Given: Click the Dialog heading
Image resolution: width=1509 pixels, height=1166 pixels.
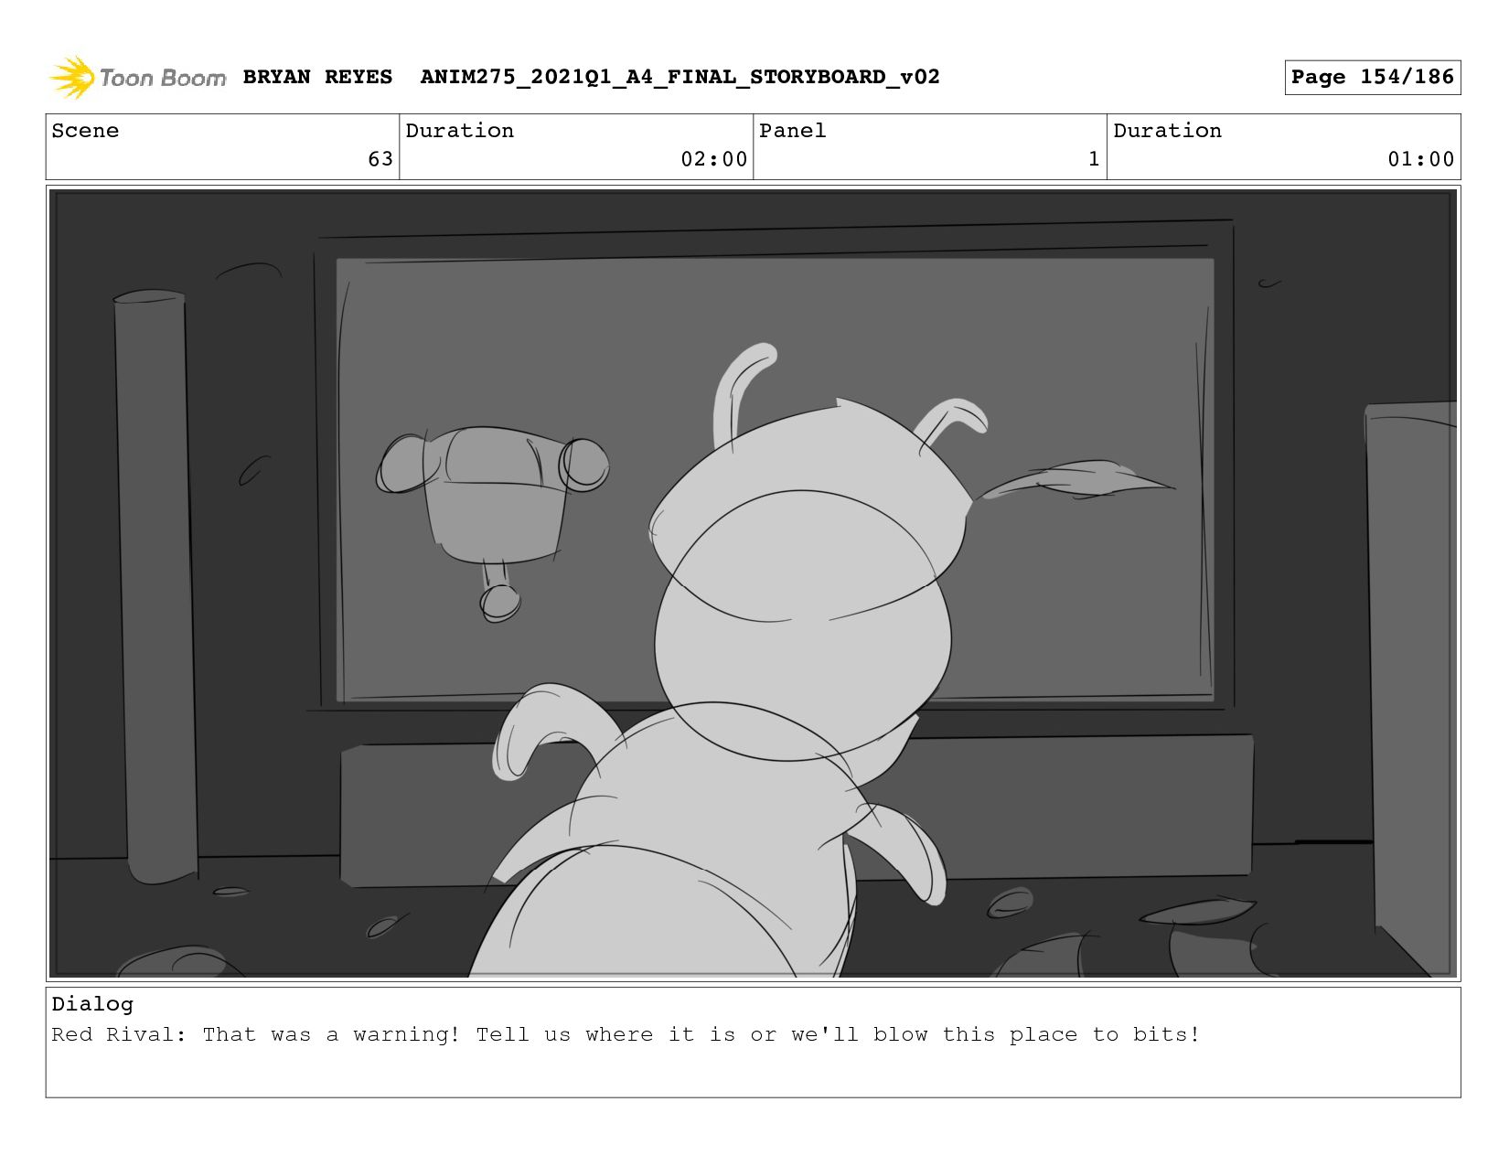Looking at the screenshot, I should point(92,1004).
